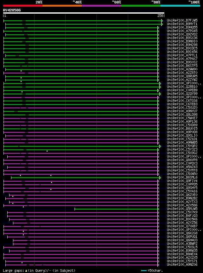Click the purple ~60% identity legend segment
Screen dimensions: 203x273
pyautogui.click(x=101, y=6)
